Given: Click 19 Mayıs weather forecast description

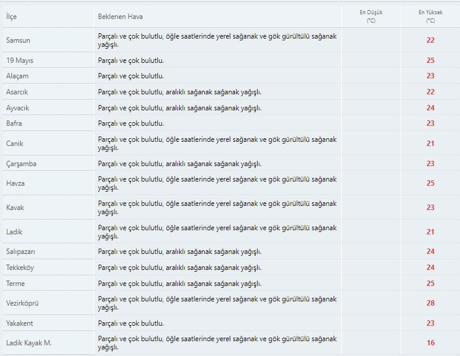Looking at the screenshot, I should [131, 61].
